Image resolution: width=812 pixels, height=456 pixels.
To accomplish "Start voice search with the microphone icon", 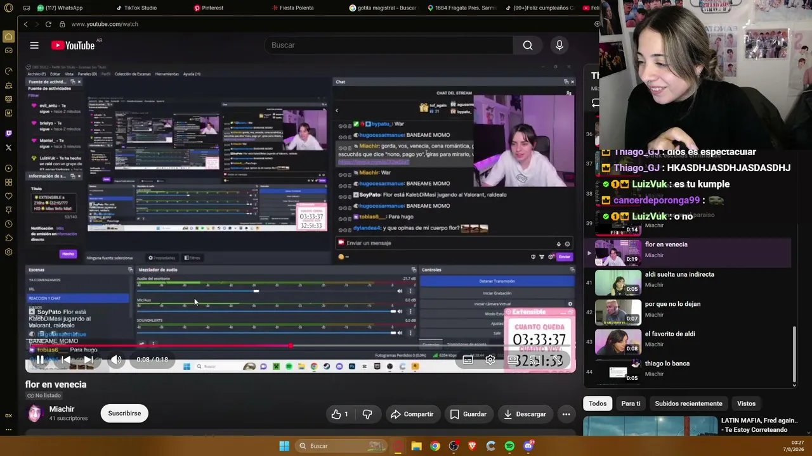I will pyautogui.click(x=560, y=45).
